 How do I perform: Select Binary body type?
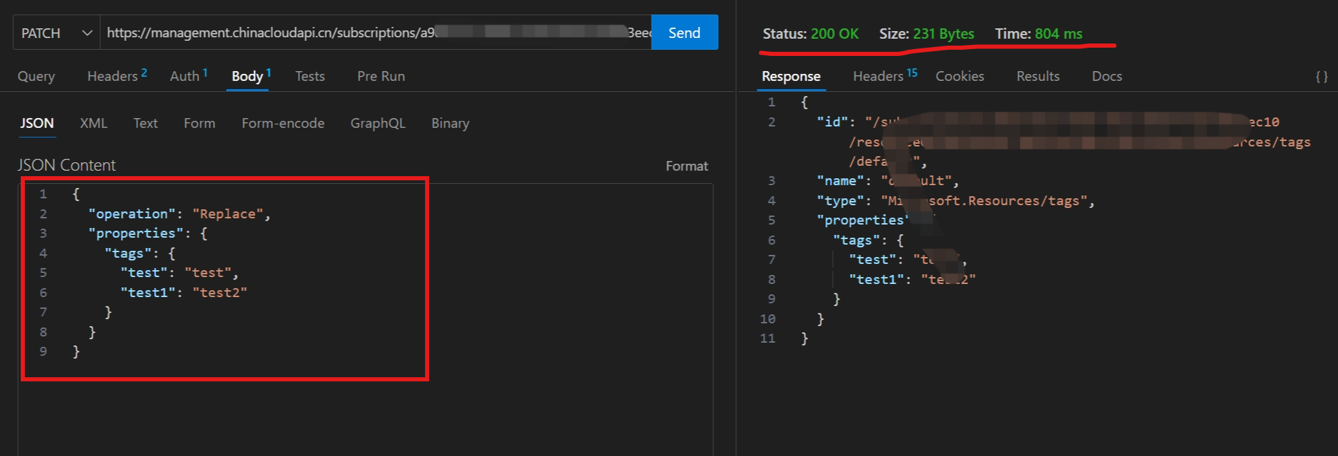(x=450, y=123)
